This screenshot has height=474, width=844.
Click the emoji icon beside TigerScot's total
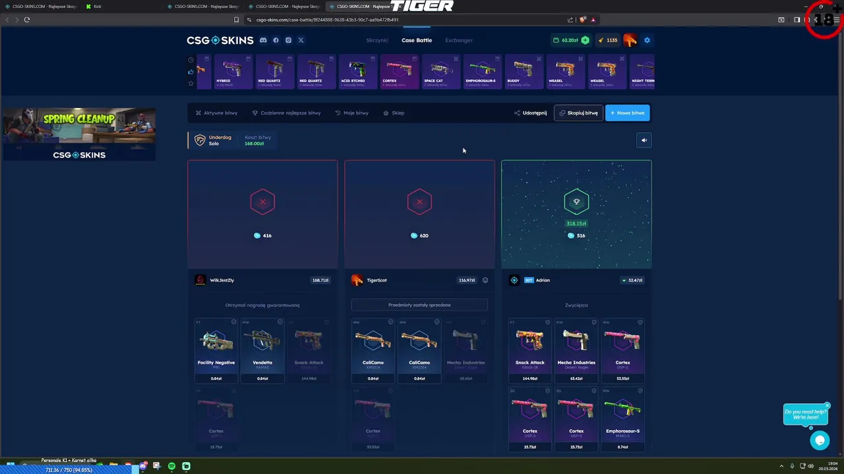485,280
